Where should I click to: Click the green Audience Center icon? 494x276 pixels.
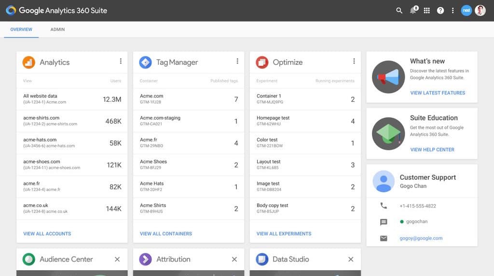28,259
